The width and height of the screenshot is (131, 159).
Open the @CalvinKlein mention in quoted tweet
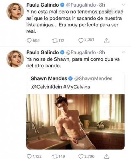[x=47, y=87]
